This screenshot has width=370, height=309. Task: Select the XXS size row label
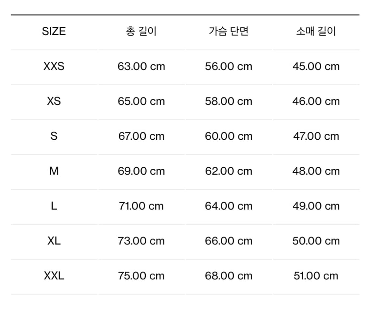(x=54, y=67)
